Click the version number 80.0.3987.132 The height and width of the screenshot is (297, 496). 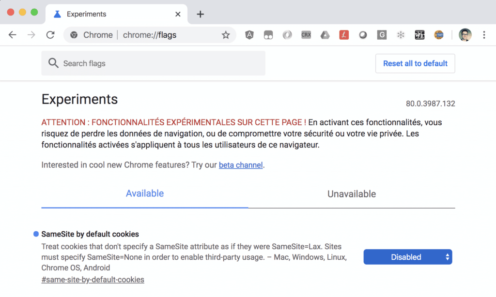430,104
